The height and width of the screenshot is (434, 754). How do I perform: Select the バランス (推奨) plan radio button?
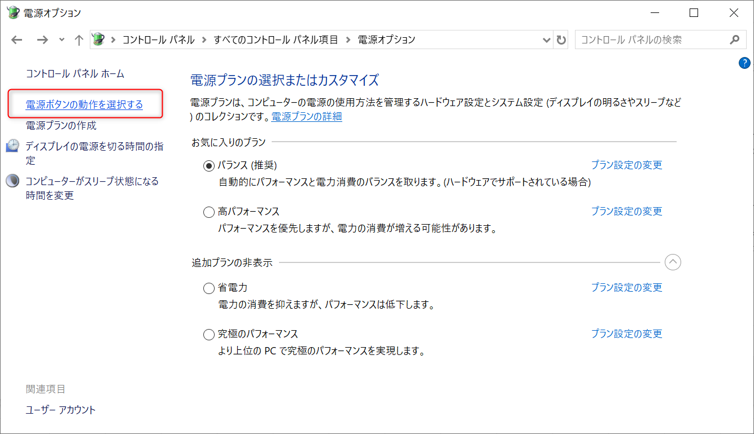209,165
